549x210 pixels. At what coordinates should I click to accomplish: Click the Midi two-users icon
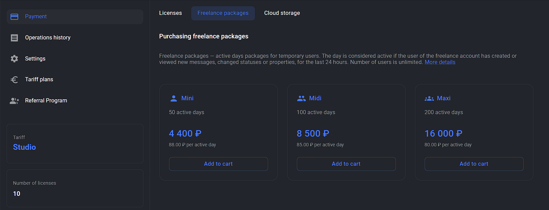click(x=301, y=99)
